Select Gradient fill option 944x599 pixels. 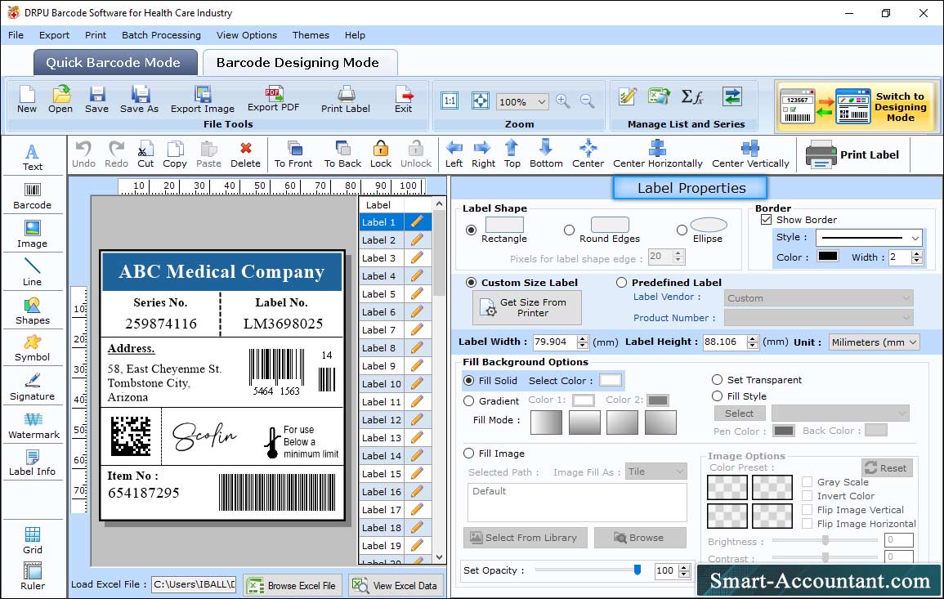pos(468,401)
